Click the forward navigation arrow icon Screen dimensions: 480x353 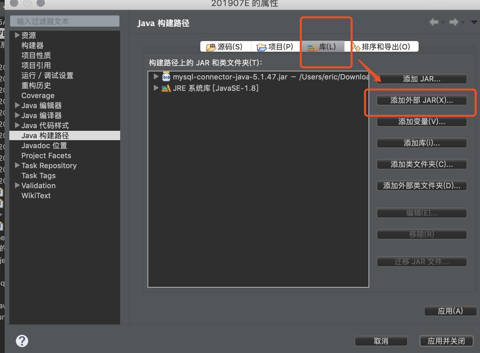point(453,22)
